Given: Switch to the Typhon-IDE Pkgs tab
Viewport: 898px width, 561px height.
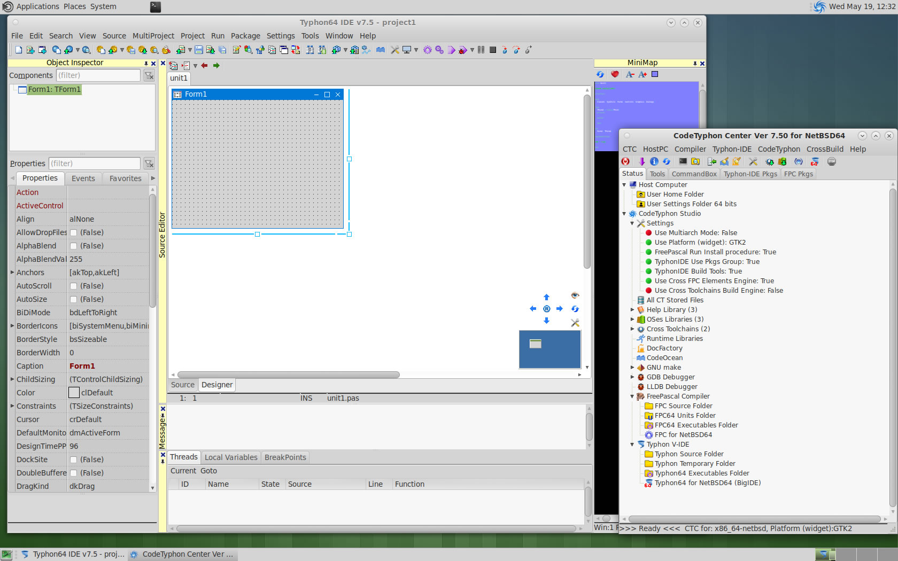Looking at the screenshot, I should click(x=750, y=174).
